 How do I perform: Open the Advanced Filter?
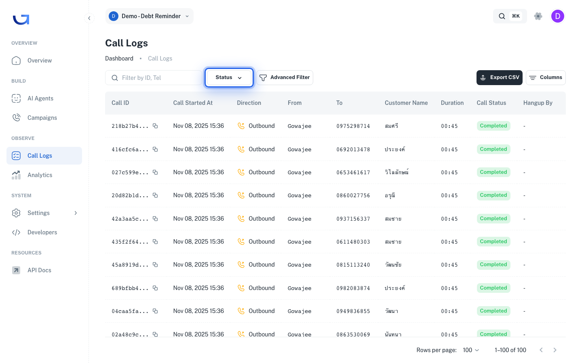[285, 77]
